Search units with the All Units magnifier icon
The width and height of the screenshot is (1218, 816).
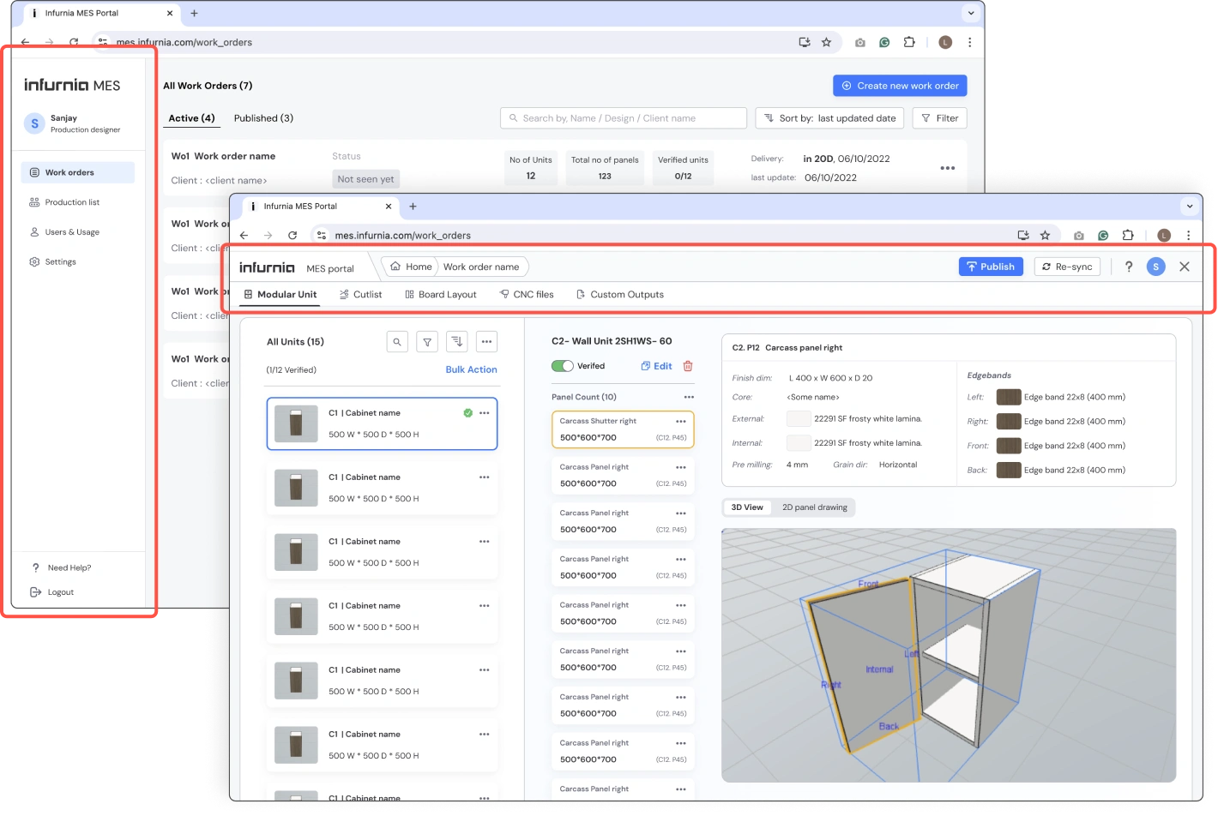click(x=397, y=342)
